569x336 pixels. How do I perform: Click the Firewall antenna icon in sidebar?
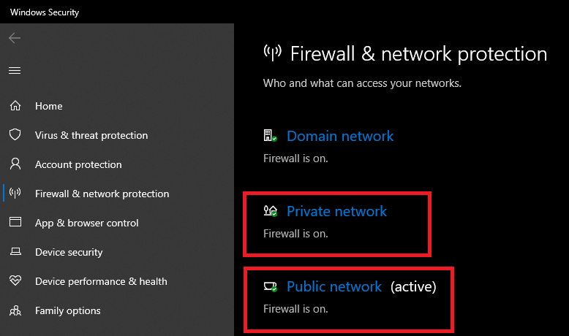pos(15,194)
